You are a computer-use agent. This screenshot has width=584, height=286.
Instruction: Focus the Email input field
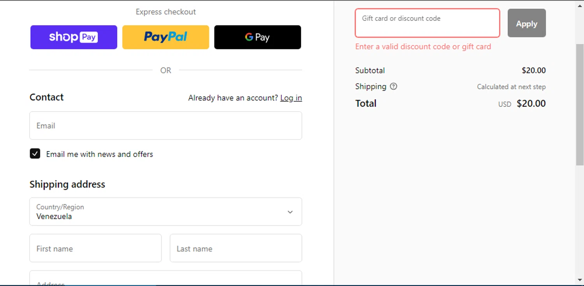tap(165, 126)
